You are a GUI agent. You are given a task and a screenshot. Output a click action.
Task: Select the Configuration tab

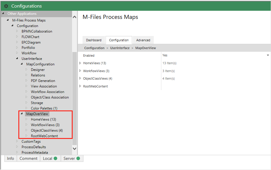coord(119,40)
